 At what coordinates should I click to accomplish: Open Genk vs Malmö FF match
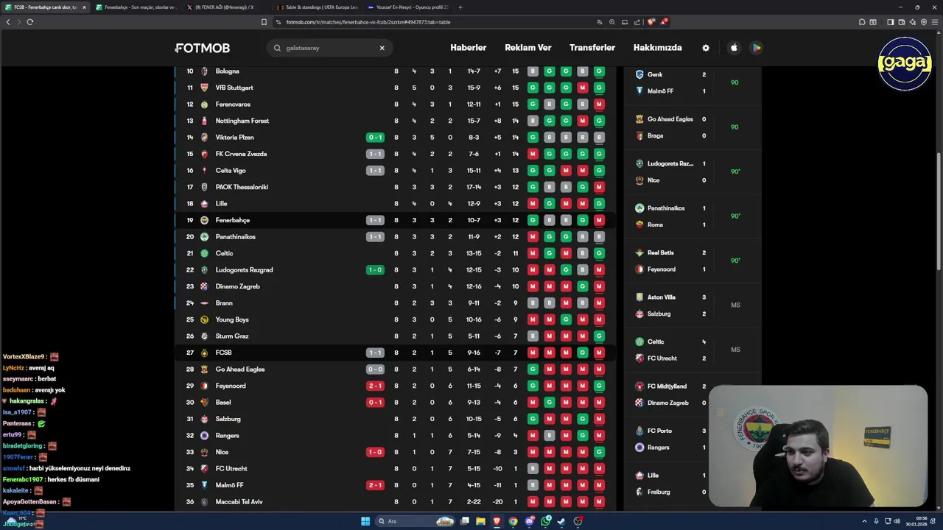pos(693,82)
